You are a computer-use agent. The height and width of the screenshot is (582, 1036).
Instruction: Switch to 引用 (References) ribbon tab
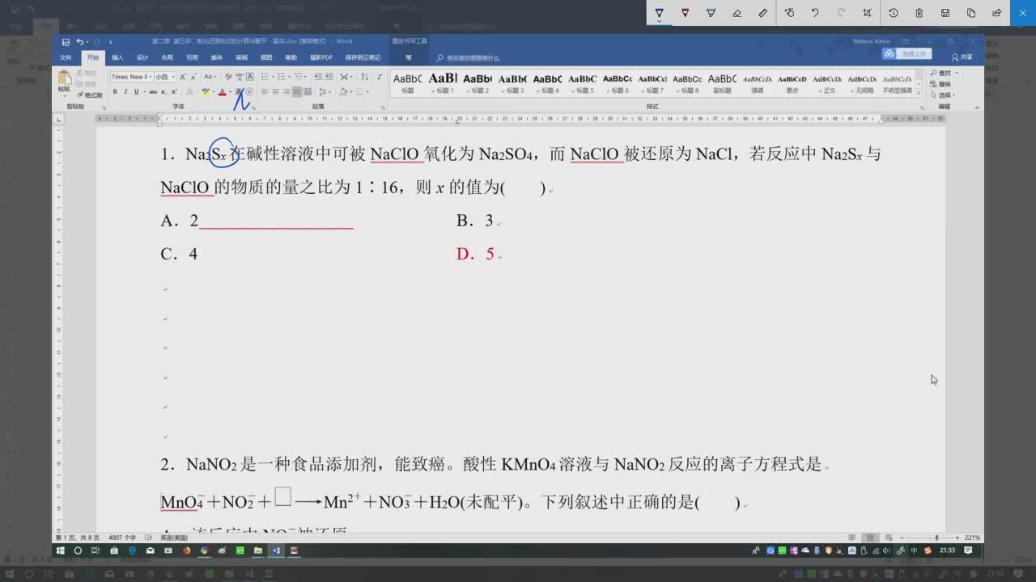coord(192,57)
